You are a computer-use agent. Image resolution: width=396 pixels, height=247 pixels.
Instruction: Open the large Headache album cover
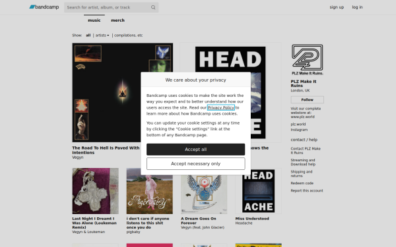coord(230,92)
